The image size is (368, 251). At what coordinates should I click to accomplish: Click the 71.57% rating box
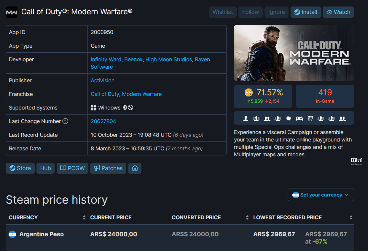tap(263, 96)
